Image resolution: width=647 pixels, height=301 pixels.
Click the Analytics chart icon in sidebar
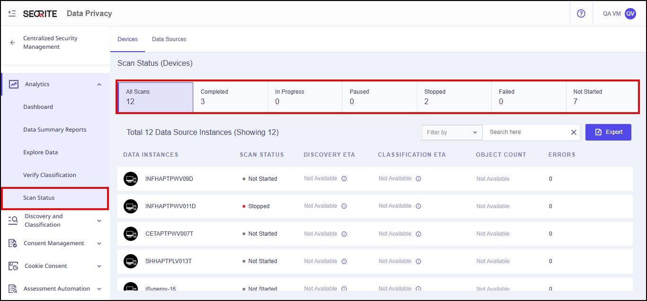coord(14,84)
